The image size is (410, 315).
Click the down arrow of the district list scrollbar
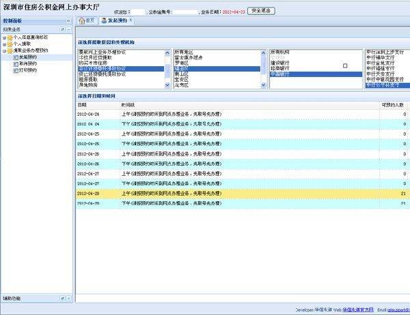[x=263, y=85]
